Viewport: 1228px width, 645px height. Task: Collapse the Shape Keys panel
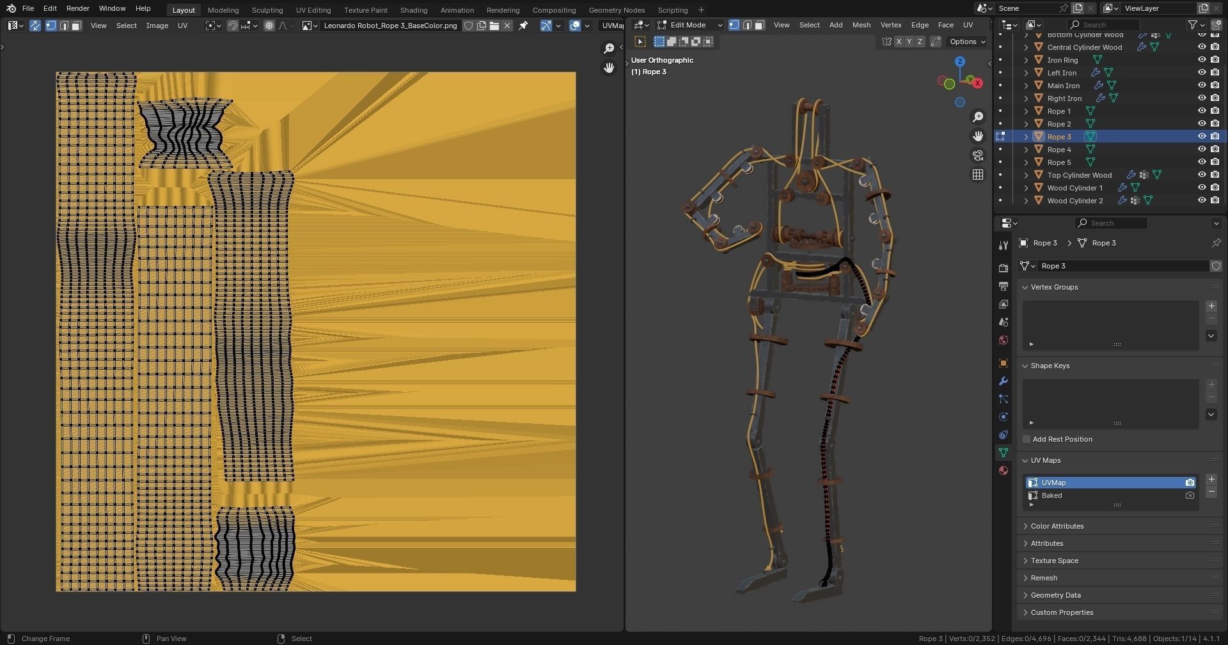(1025, 366)
